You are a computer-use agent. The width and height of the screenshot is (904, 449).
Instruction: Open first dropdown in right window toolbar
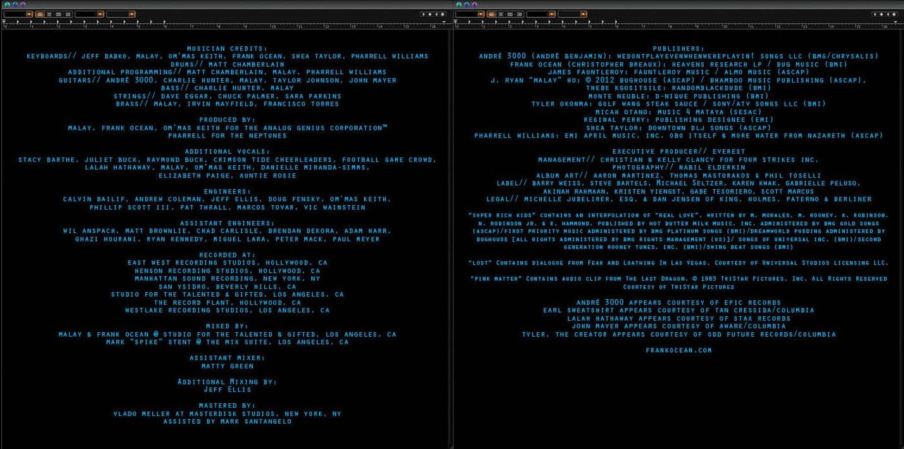(470, 14)
